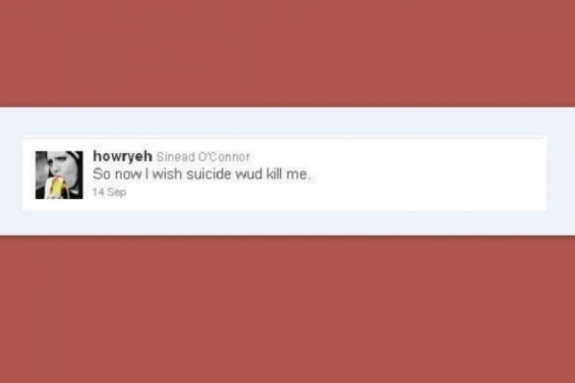Click the first name Sinead

point(175,157)
